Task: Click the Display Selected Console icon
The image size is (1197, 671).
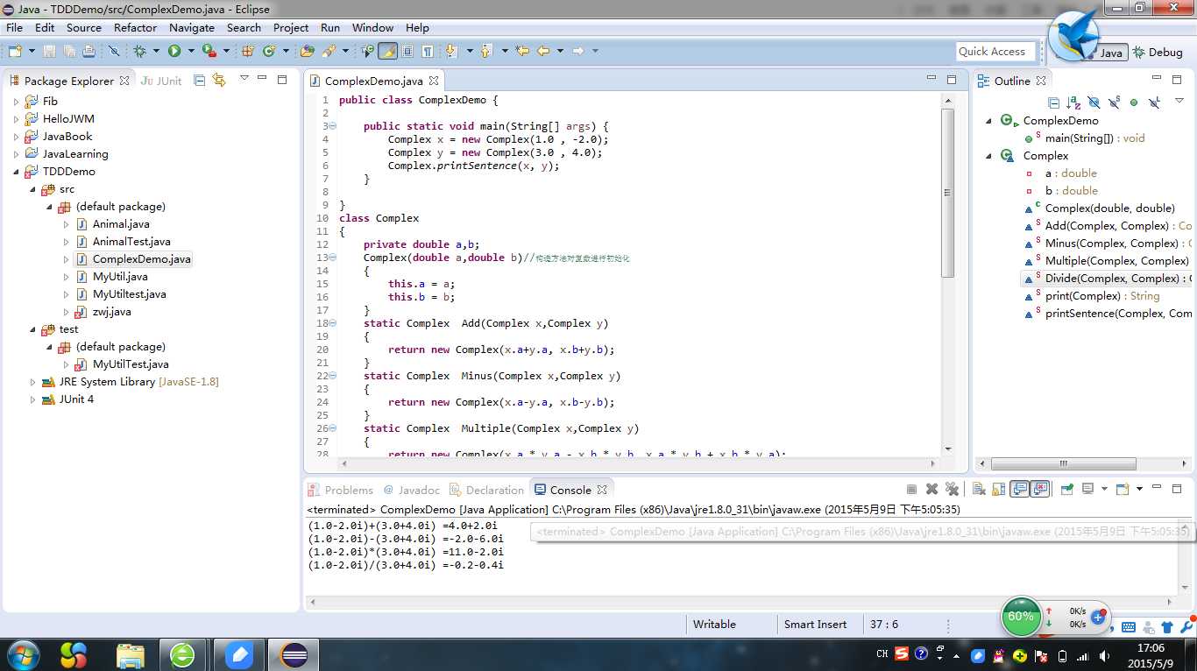Action: tap(1087, 489)
